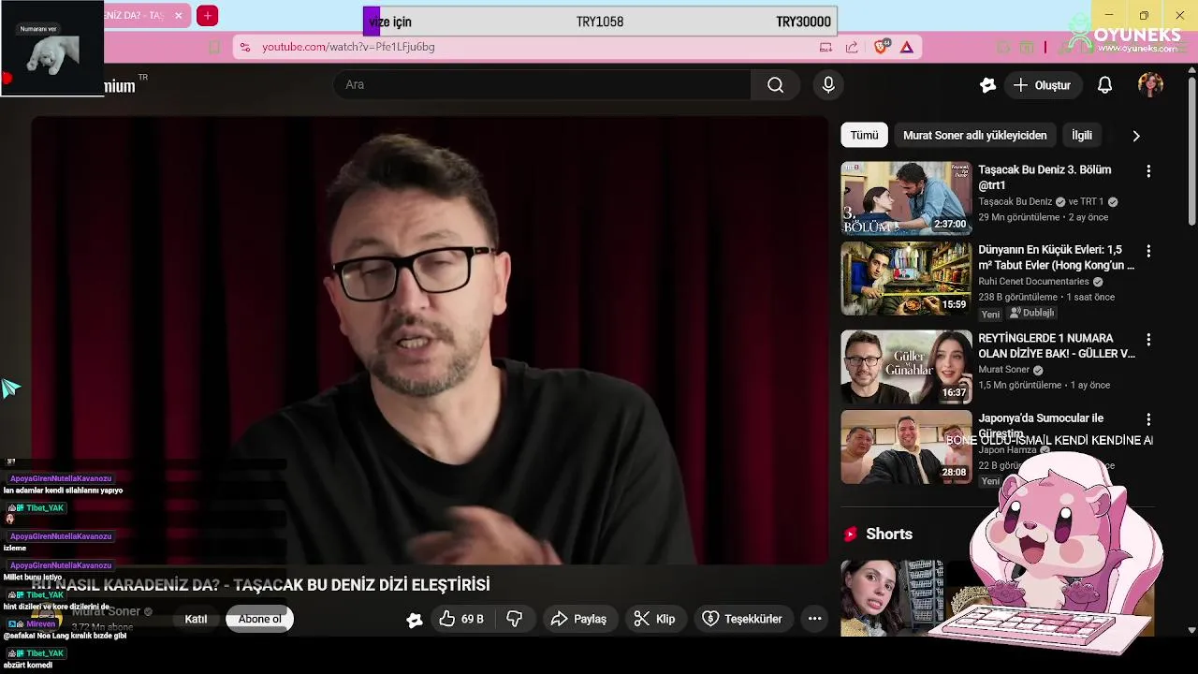
Task: Click the Murat Soner channel under Güller video
Action: [x=1004, y=370]
